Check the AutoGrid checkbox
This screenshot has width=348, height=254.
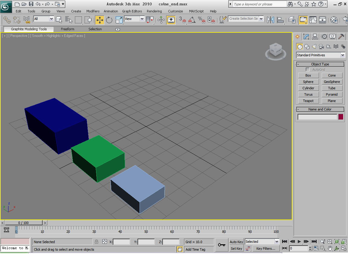(x=308, y=69)
